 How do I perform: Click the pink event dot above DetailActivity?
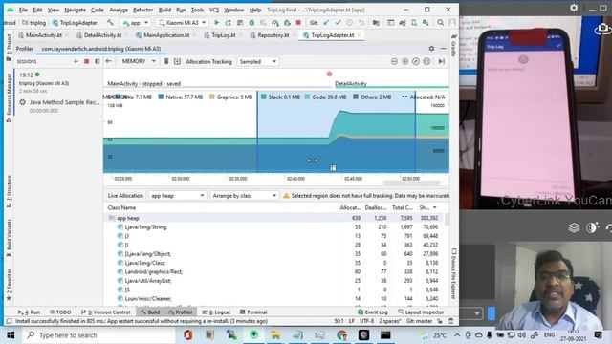[x=329, y=74]
